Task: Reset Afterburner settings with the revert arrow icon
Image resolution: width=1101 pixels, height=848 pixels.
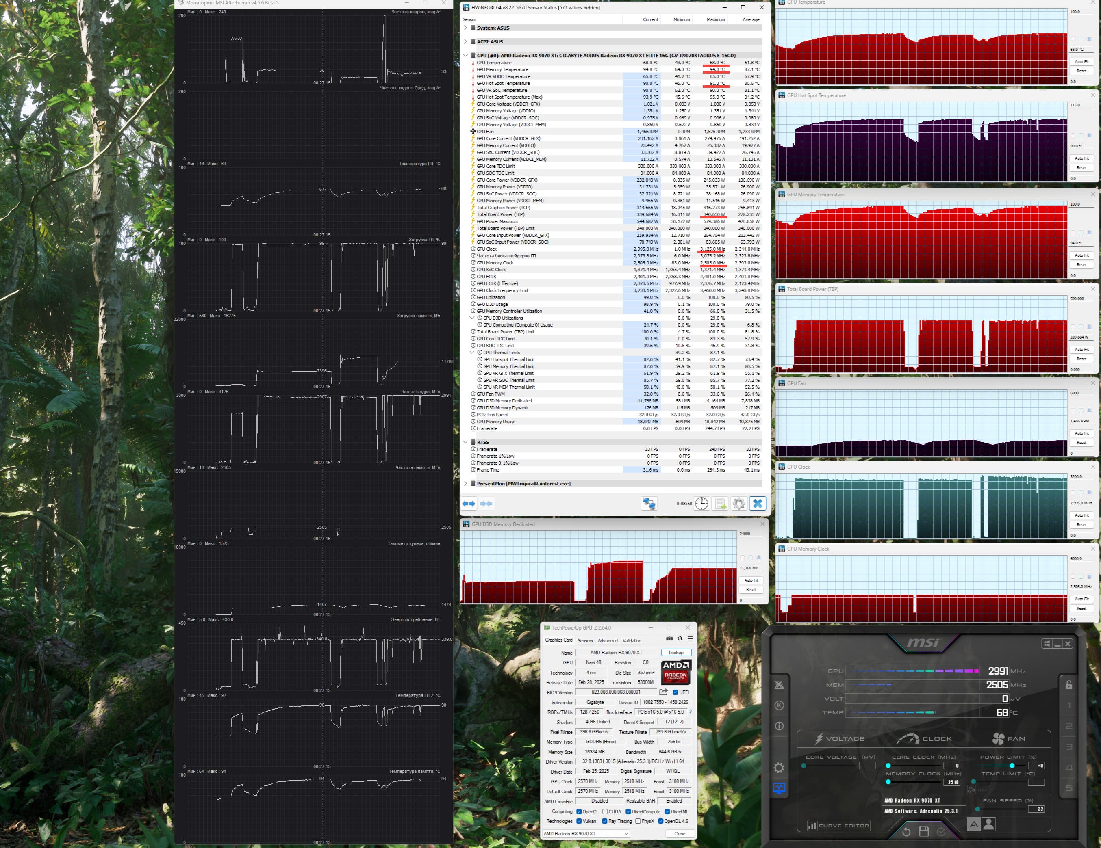Action: (x=906, y=831)
